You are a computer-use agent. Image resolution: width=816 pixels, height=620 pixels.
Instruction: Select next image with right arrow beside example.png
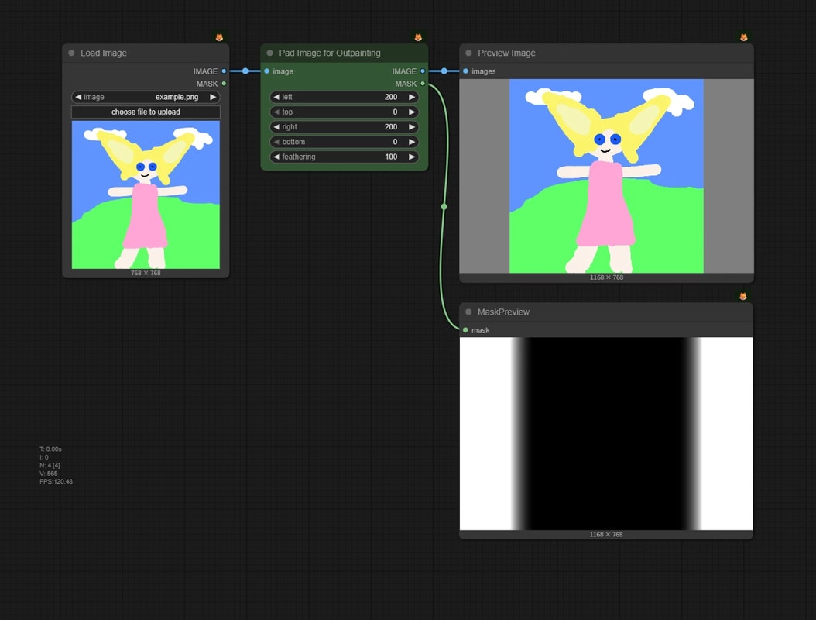click(x=213, y=97)
